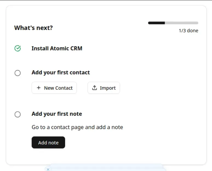Toggle the circle beside Add your first contact
The width and height of the screenshot is (212, 171).
click(x=18, y=73)
